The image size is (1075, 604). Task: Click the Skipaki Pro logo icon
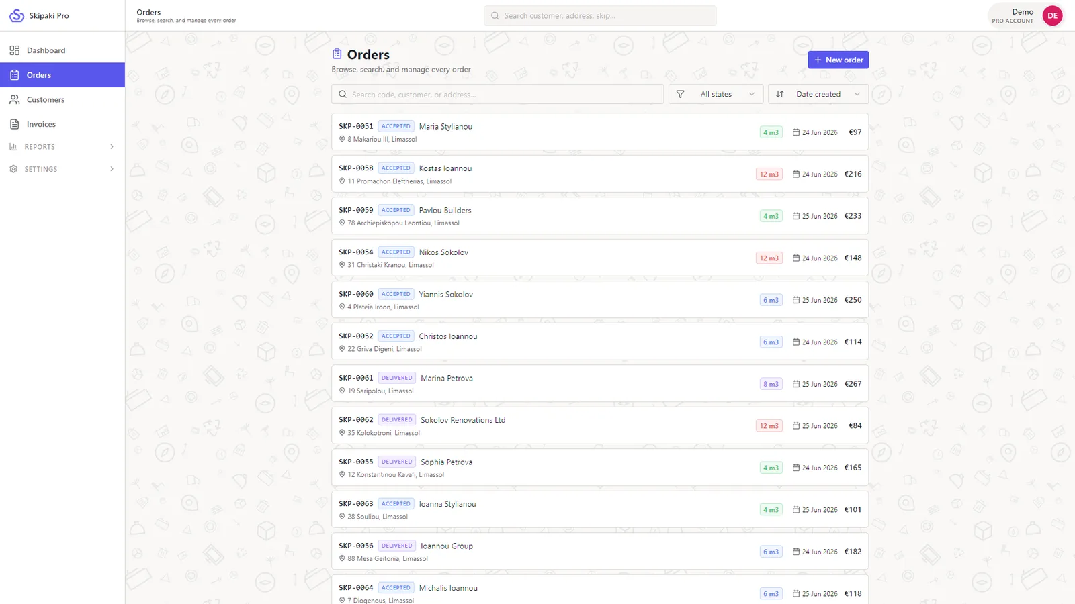(17, 15)
